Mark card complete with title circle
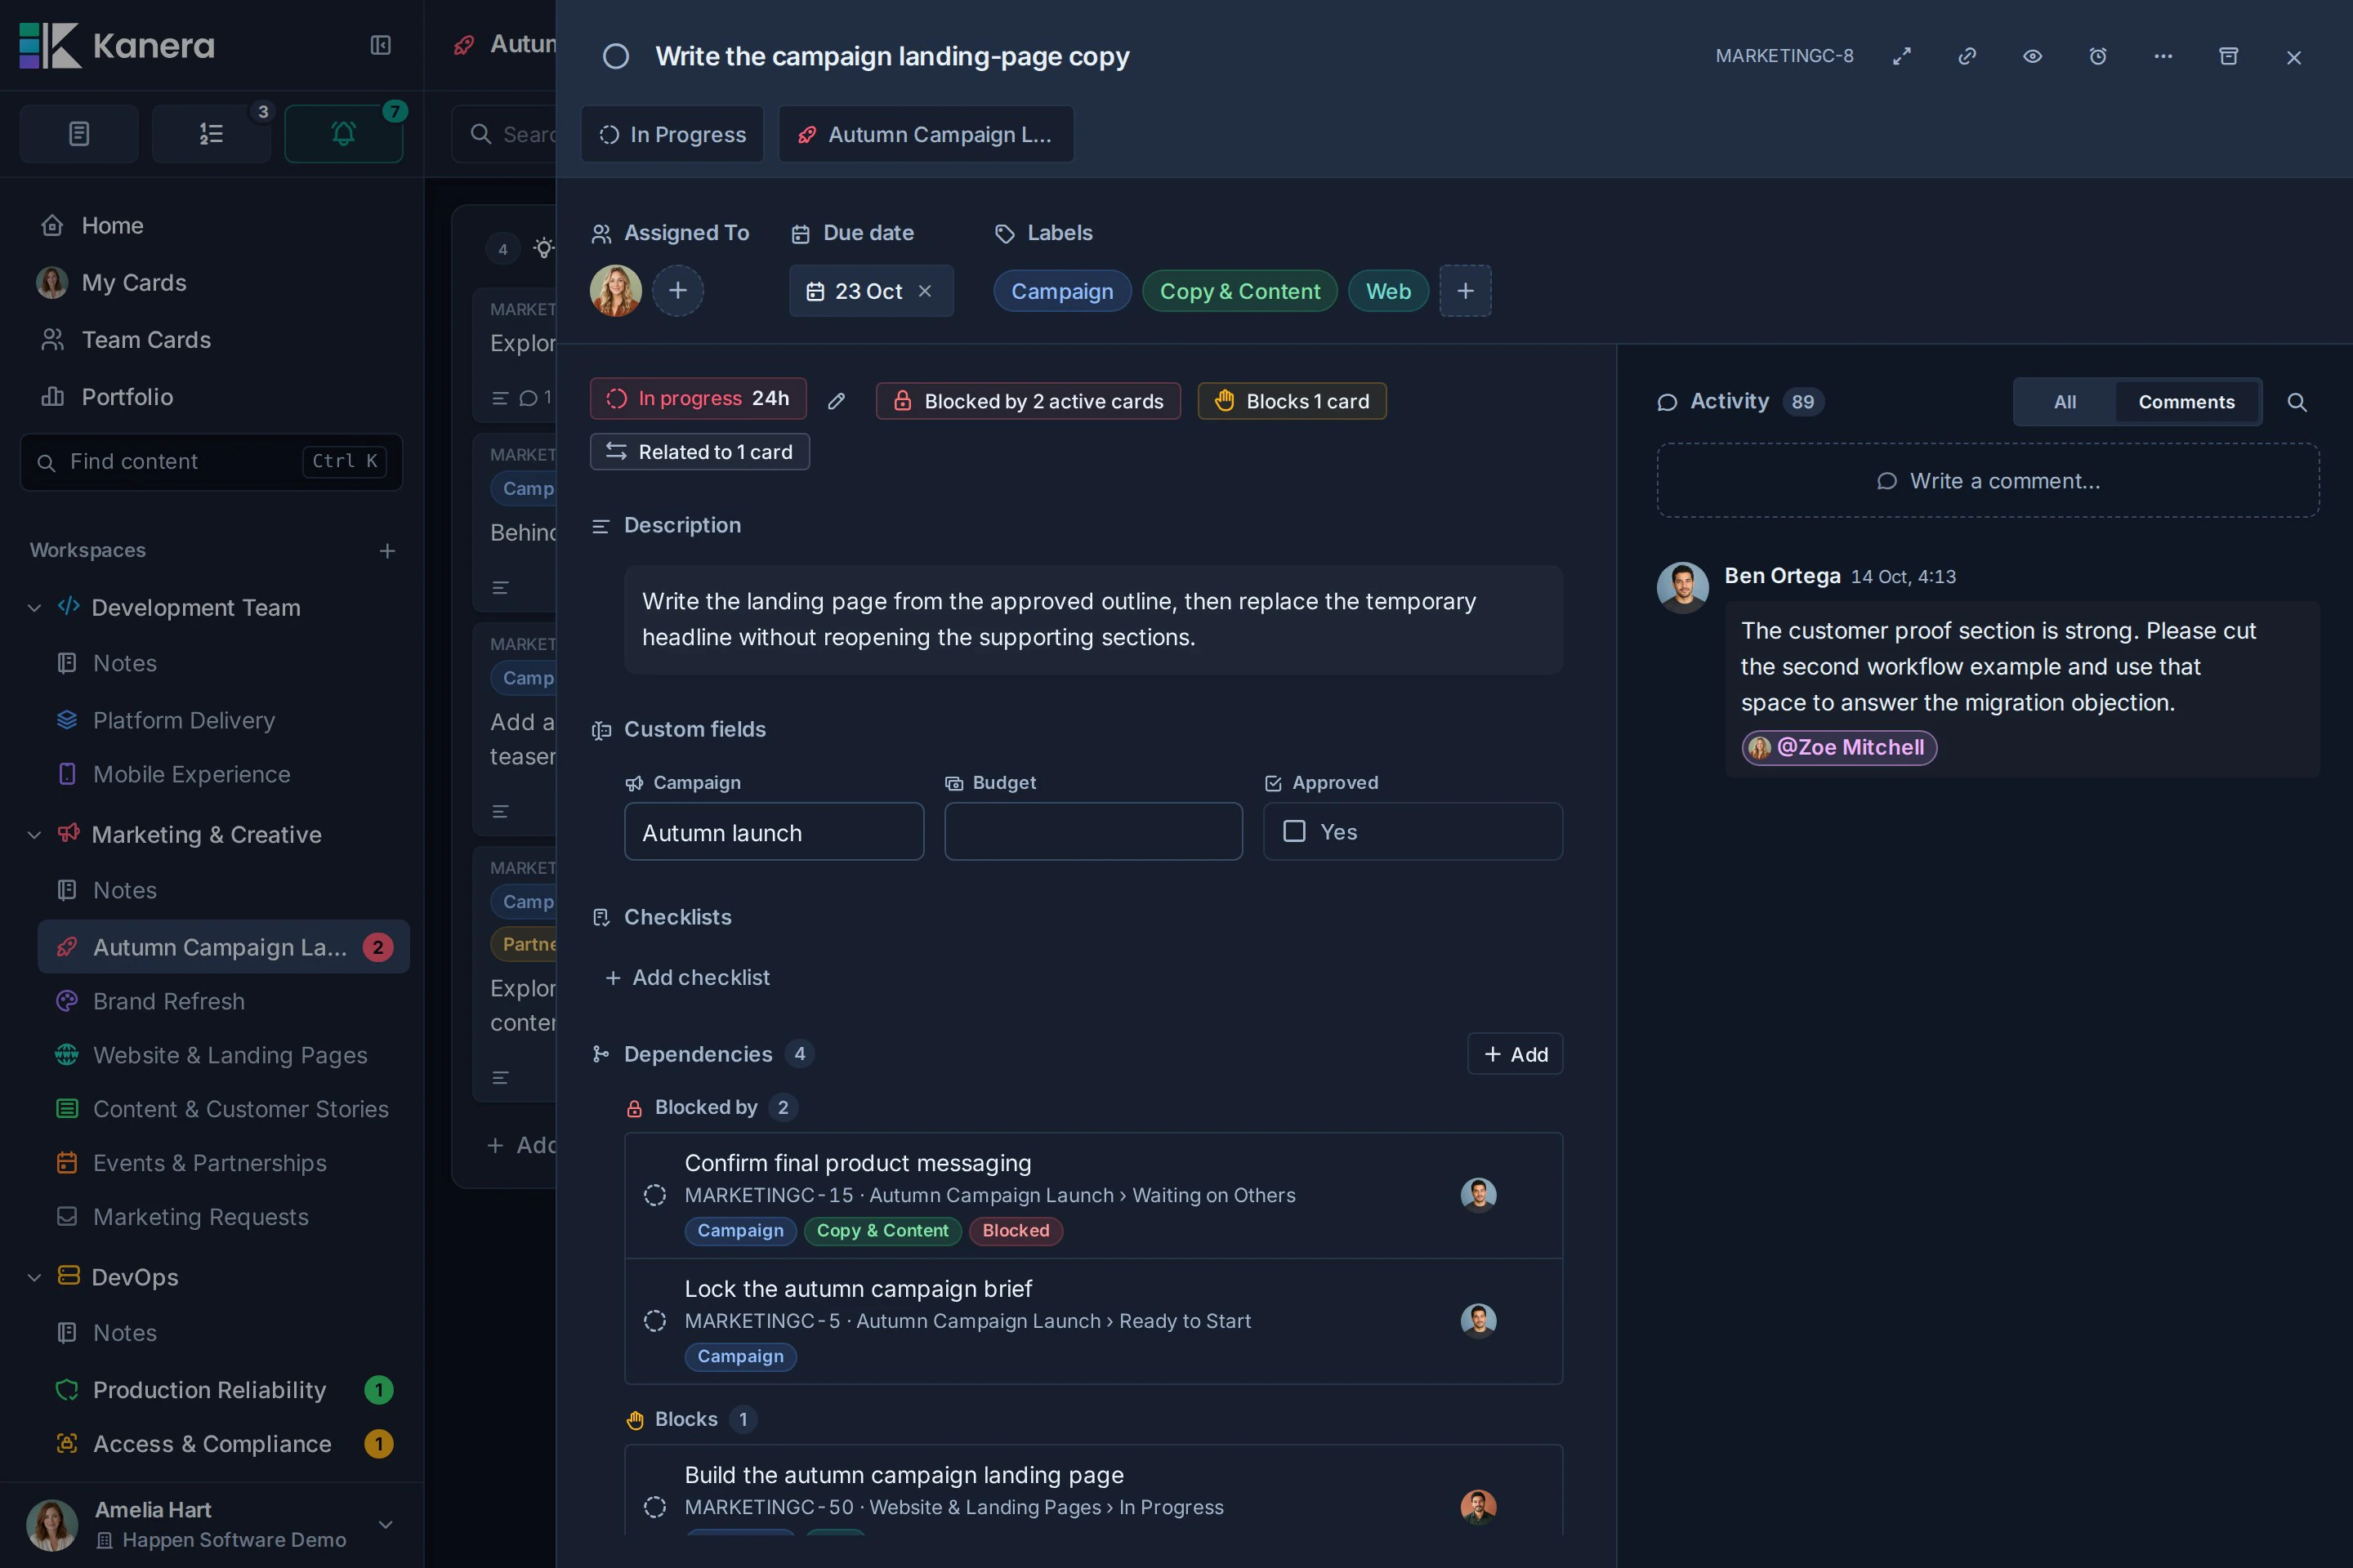The height and width of the screenshot is (1568, 2353). click(616, 56)
